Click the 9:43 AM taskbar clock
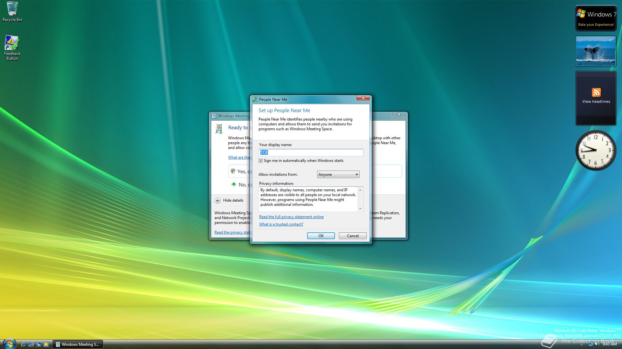 [610, 344]
